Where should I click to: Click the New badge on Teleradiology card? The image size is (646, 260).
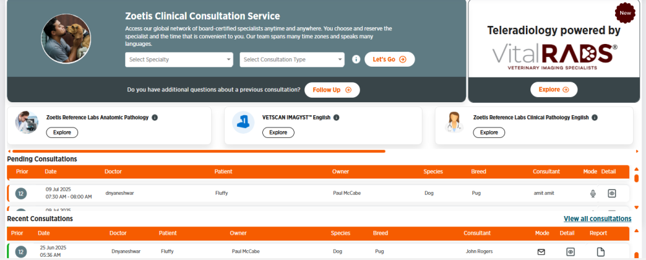625,13
